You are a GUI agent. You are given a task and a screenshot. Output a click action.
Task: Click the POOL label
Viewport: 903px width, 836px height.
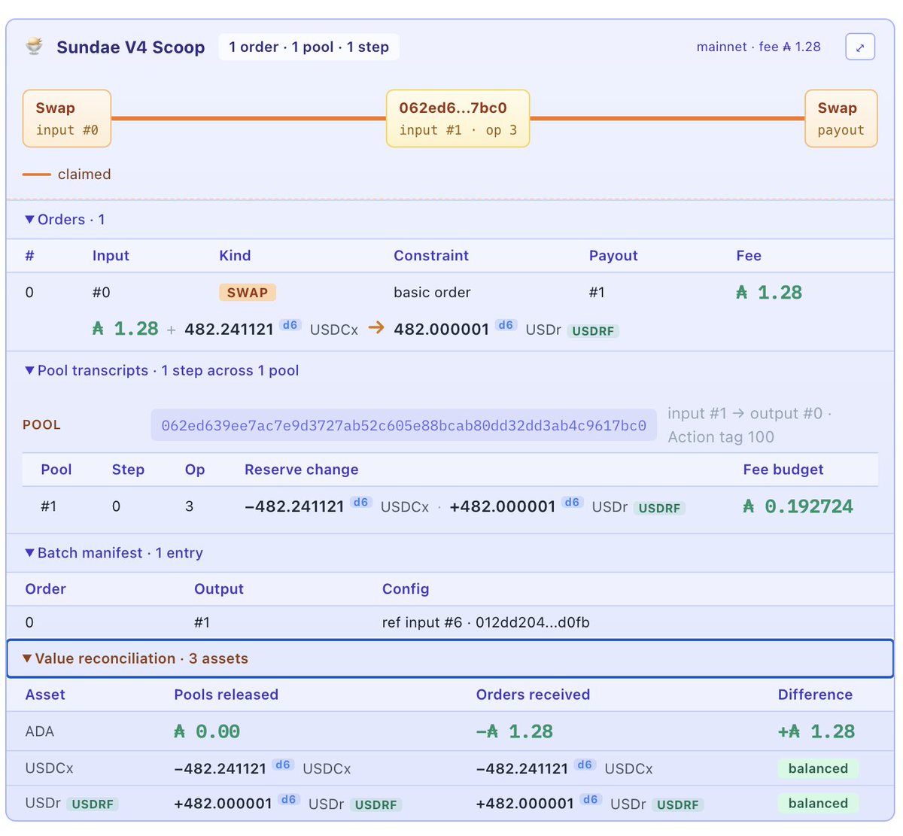[42, 425]
